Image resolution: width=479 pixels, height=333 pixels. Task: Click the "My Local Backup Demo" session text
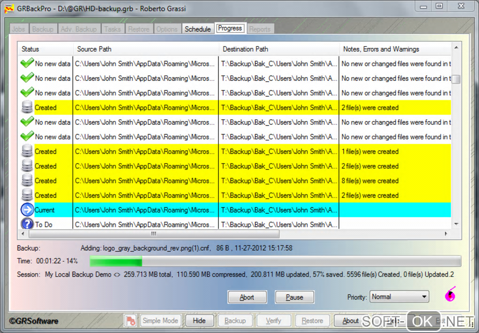pyautogui.click(x=78, y=274)
